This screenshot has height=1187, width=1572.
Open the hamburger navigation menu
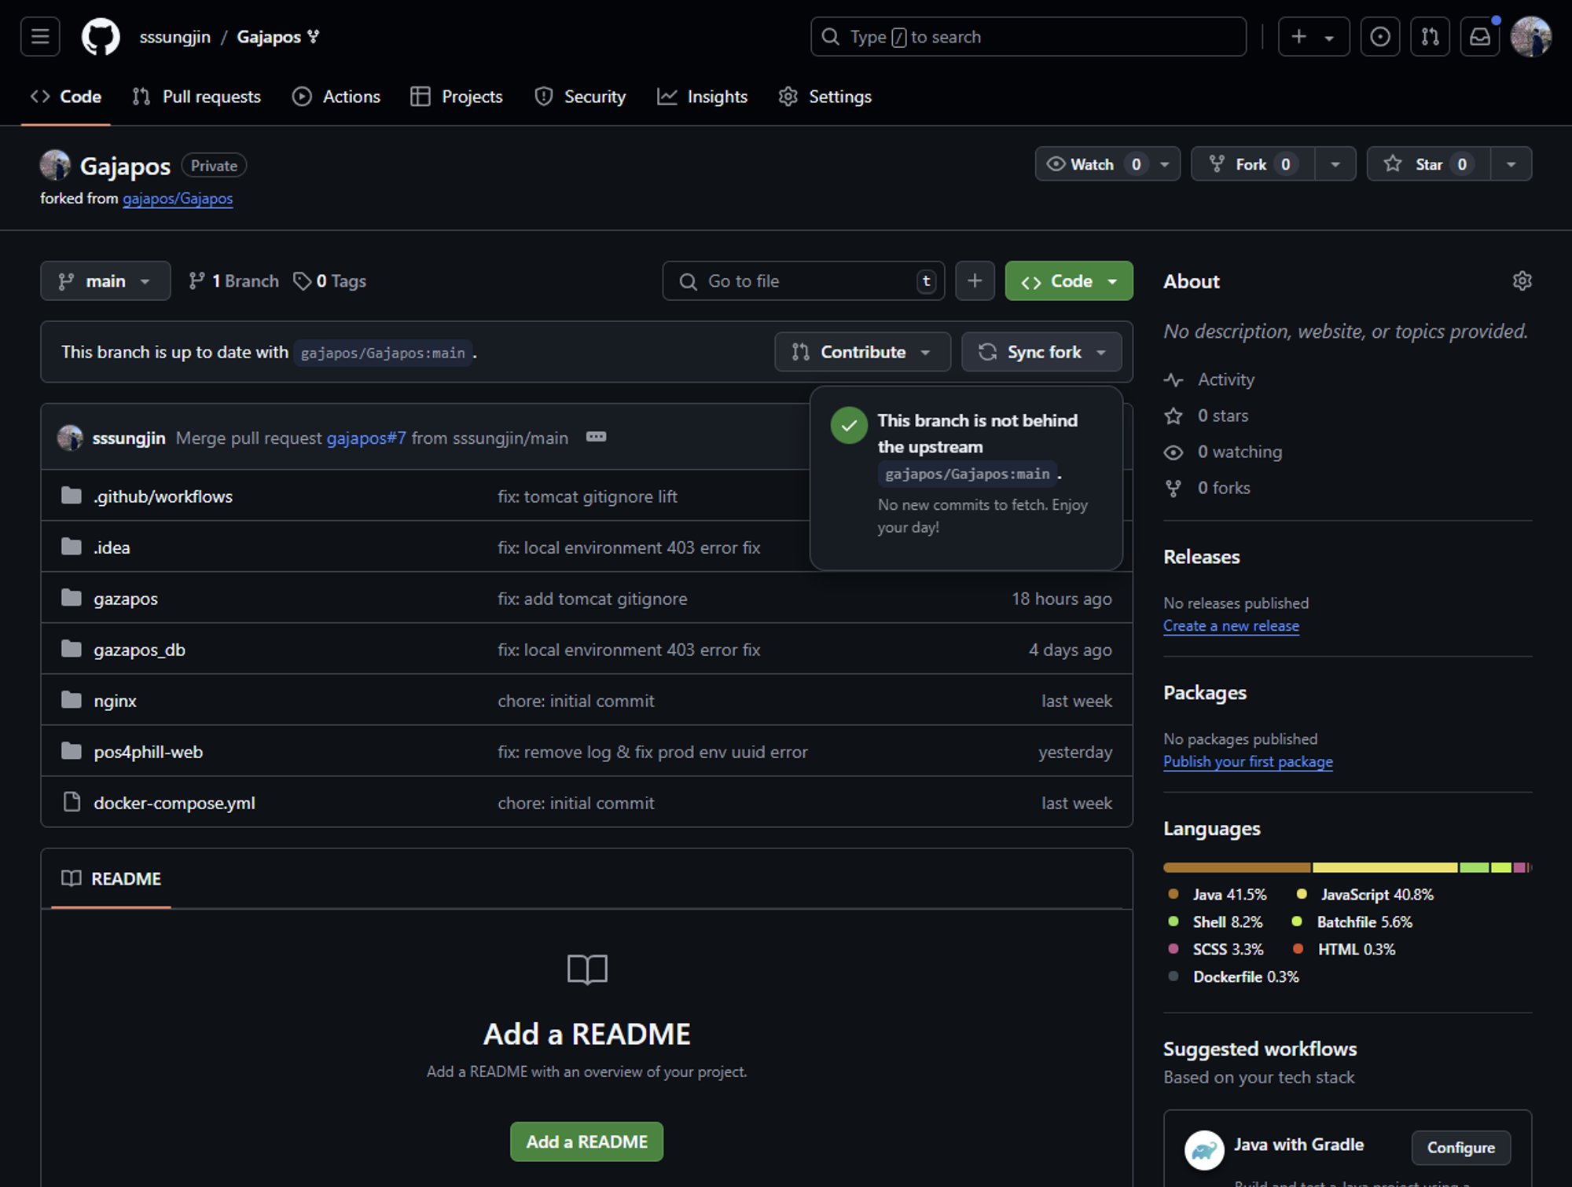tap(40, 37)
